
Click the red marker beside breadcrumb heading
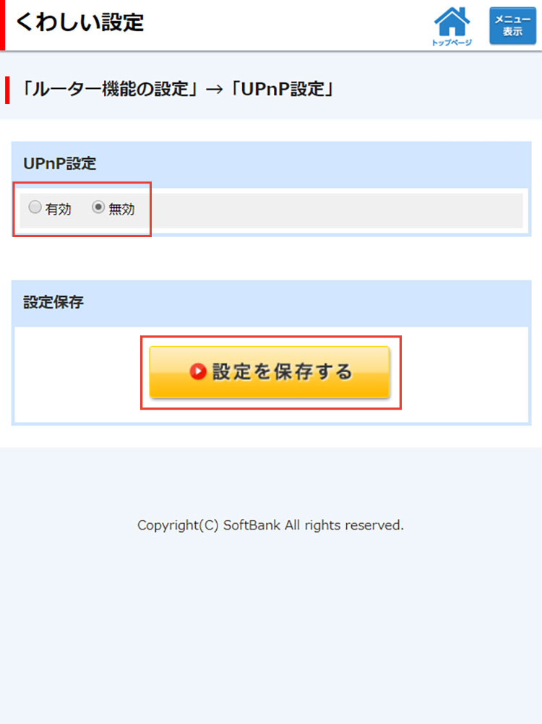[x=7, y=90]
